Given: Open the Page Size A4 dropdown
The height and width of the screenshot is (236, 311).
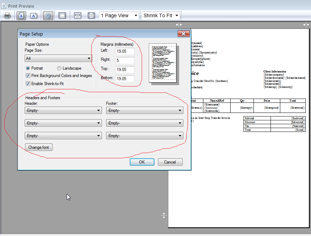Looking at the screenshot, I should [x=58, y=58].
